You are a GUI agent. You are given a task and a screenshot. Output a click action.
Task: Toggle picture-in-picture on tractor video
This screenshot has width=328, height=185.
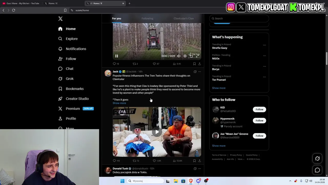(191, 56)
